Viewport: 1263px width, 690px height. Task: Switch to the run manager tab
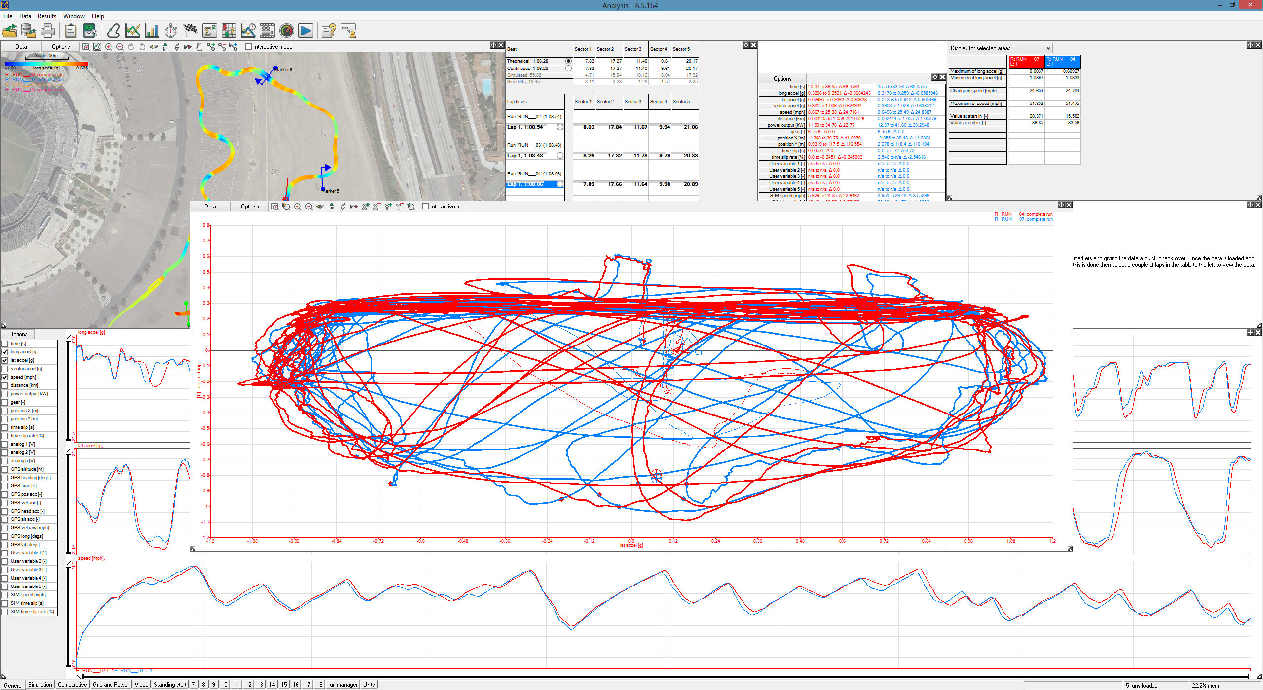[342, 685]
